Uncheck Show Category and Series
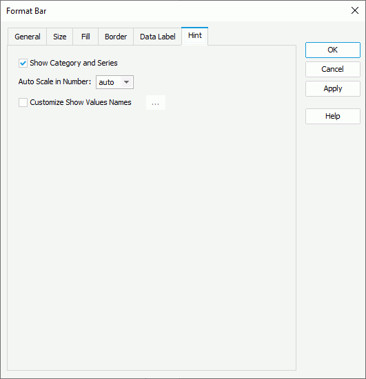Screen dimensions: 366x379 [23, 63]
